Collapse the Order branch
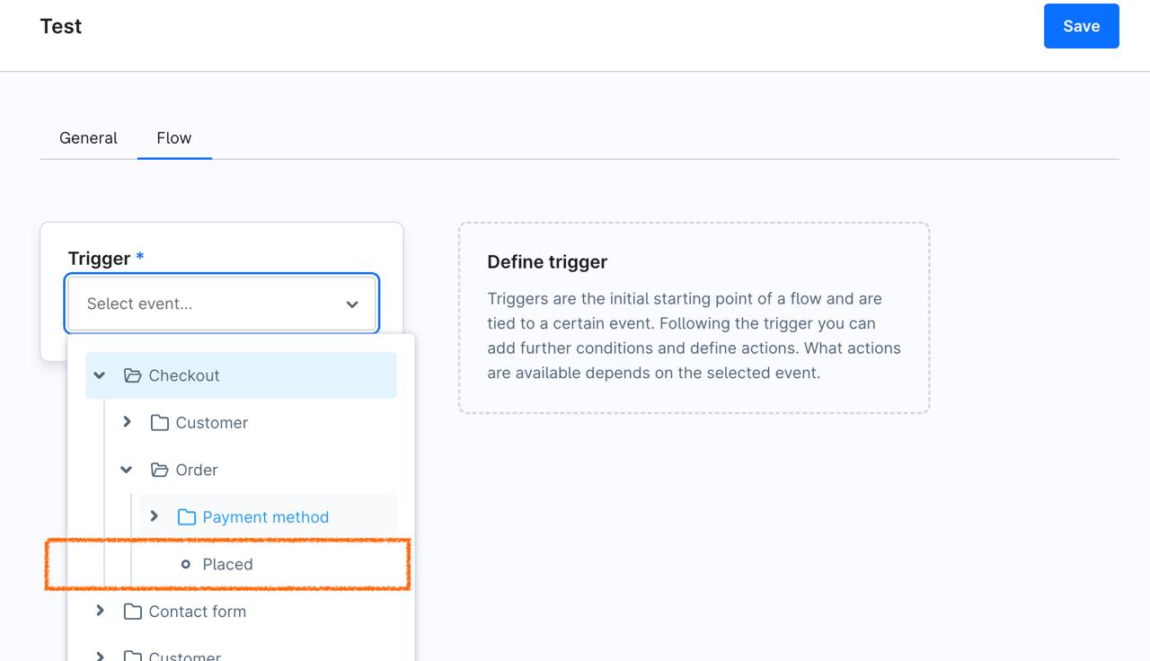Screen dimensions: 1150x661 (126, 470)
